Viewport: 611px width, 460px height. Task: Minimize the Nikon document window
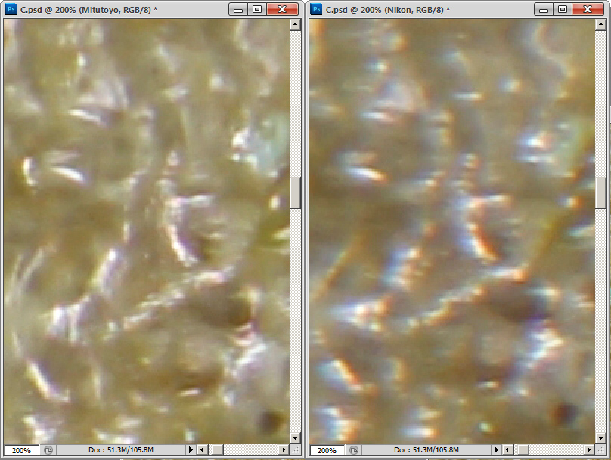point(544,9)
